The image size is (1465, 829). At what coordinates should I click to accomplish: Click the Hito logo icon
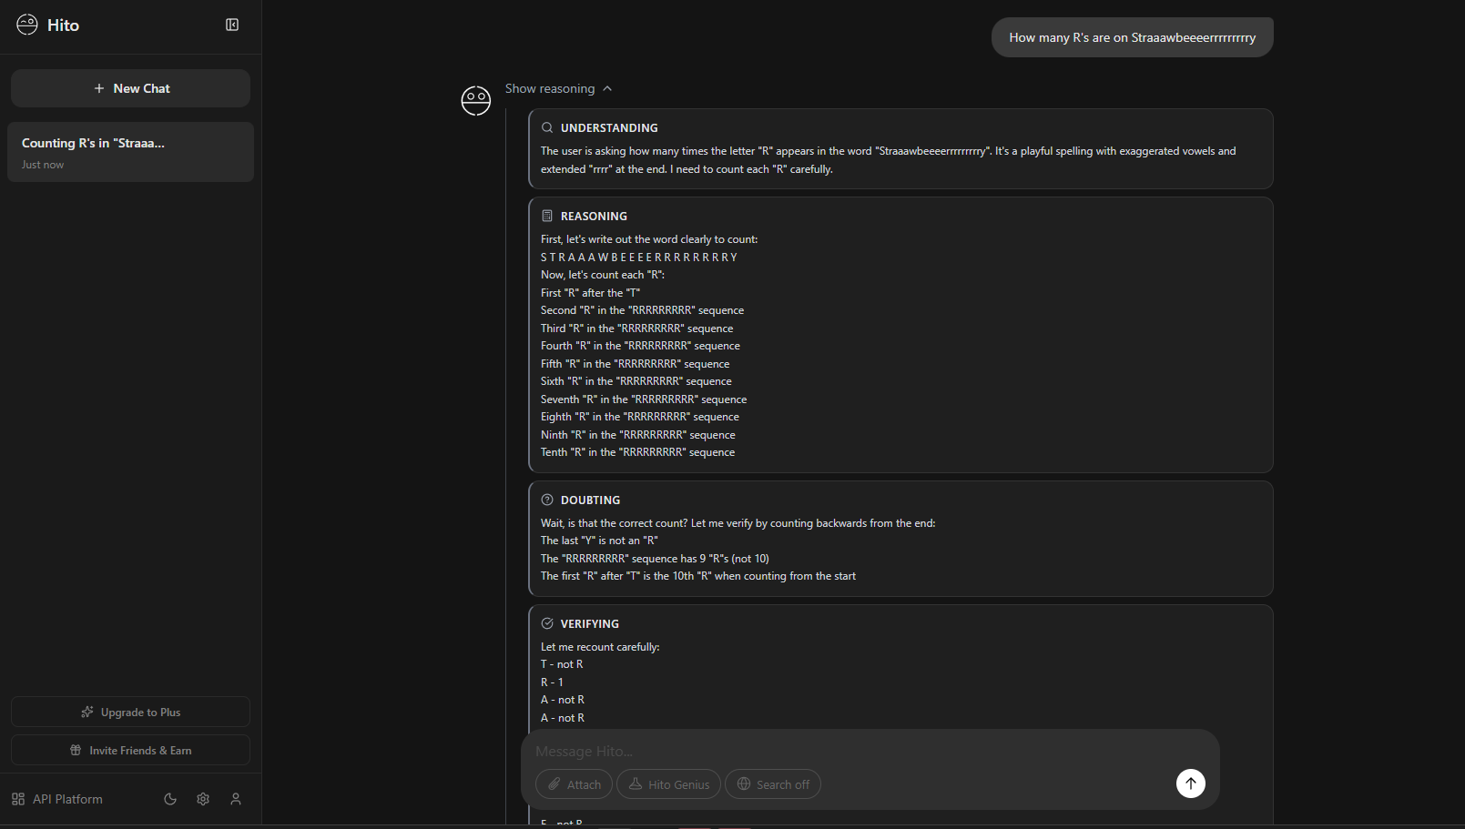27,25
